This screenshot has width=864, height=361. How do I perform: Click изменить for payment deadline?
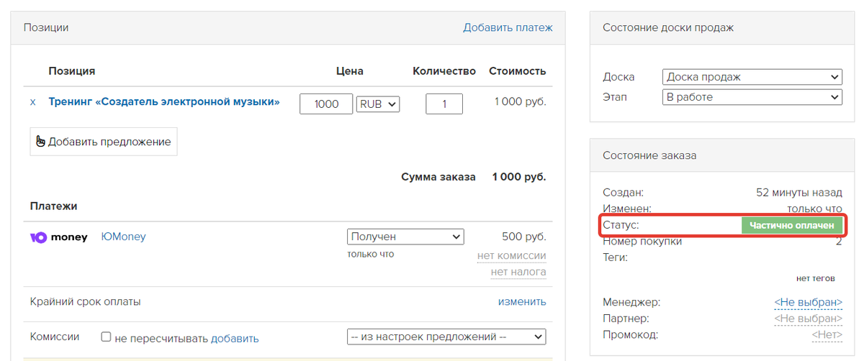point(522,302)
